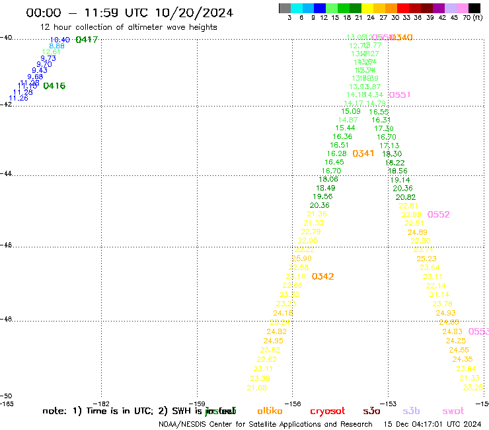
Task: Click the pink time label '0551'
Action: tap(400, 95)
